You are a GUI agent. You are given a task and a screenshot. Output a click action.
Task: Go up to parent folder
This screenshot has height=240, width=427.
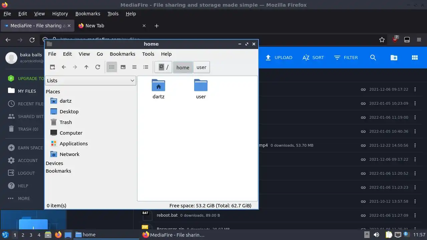coord(86,67)
